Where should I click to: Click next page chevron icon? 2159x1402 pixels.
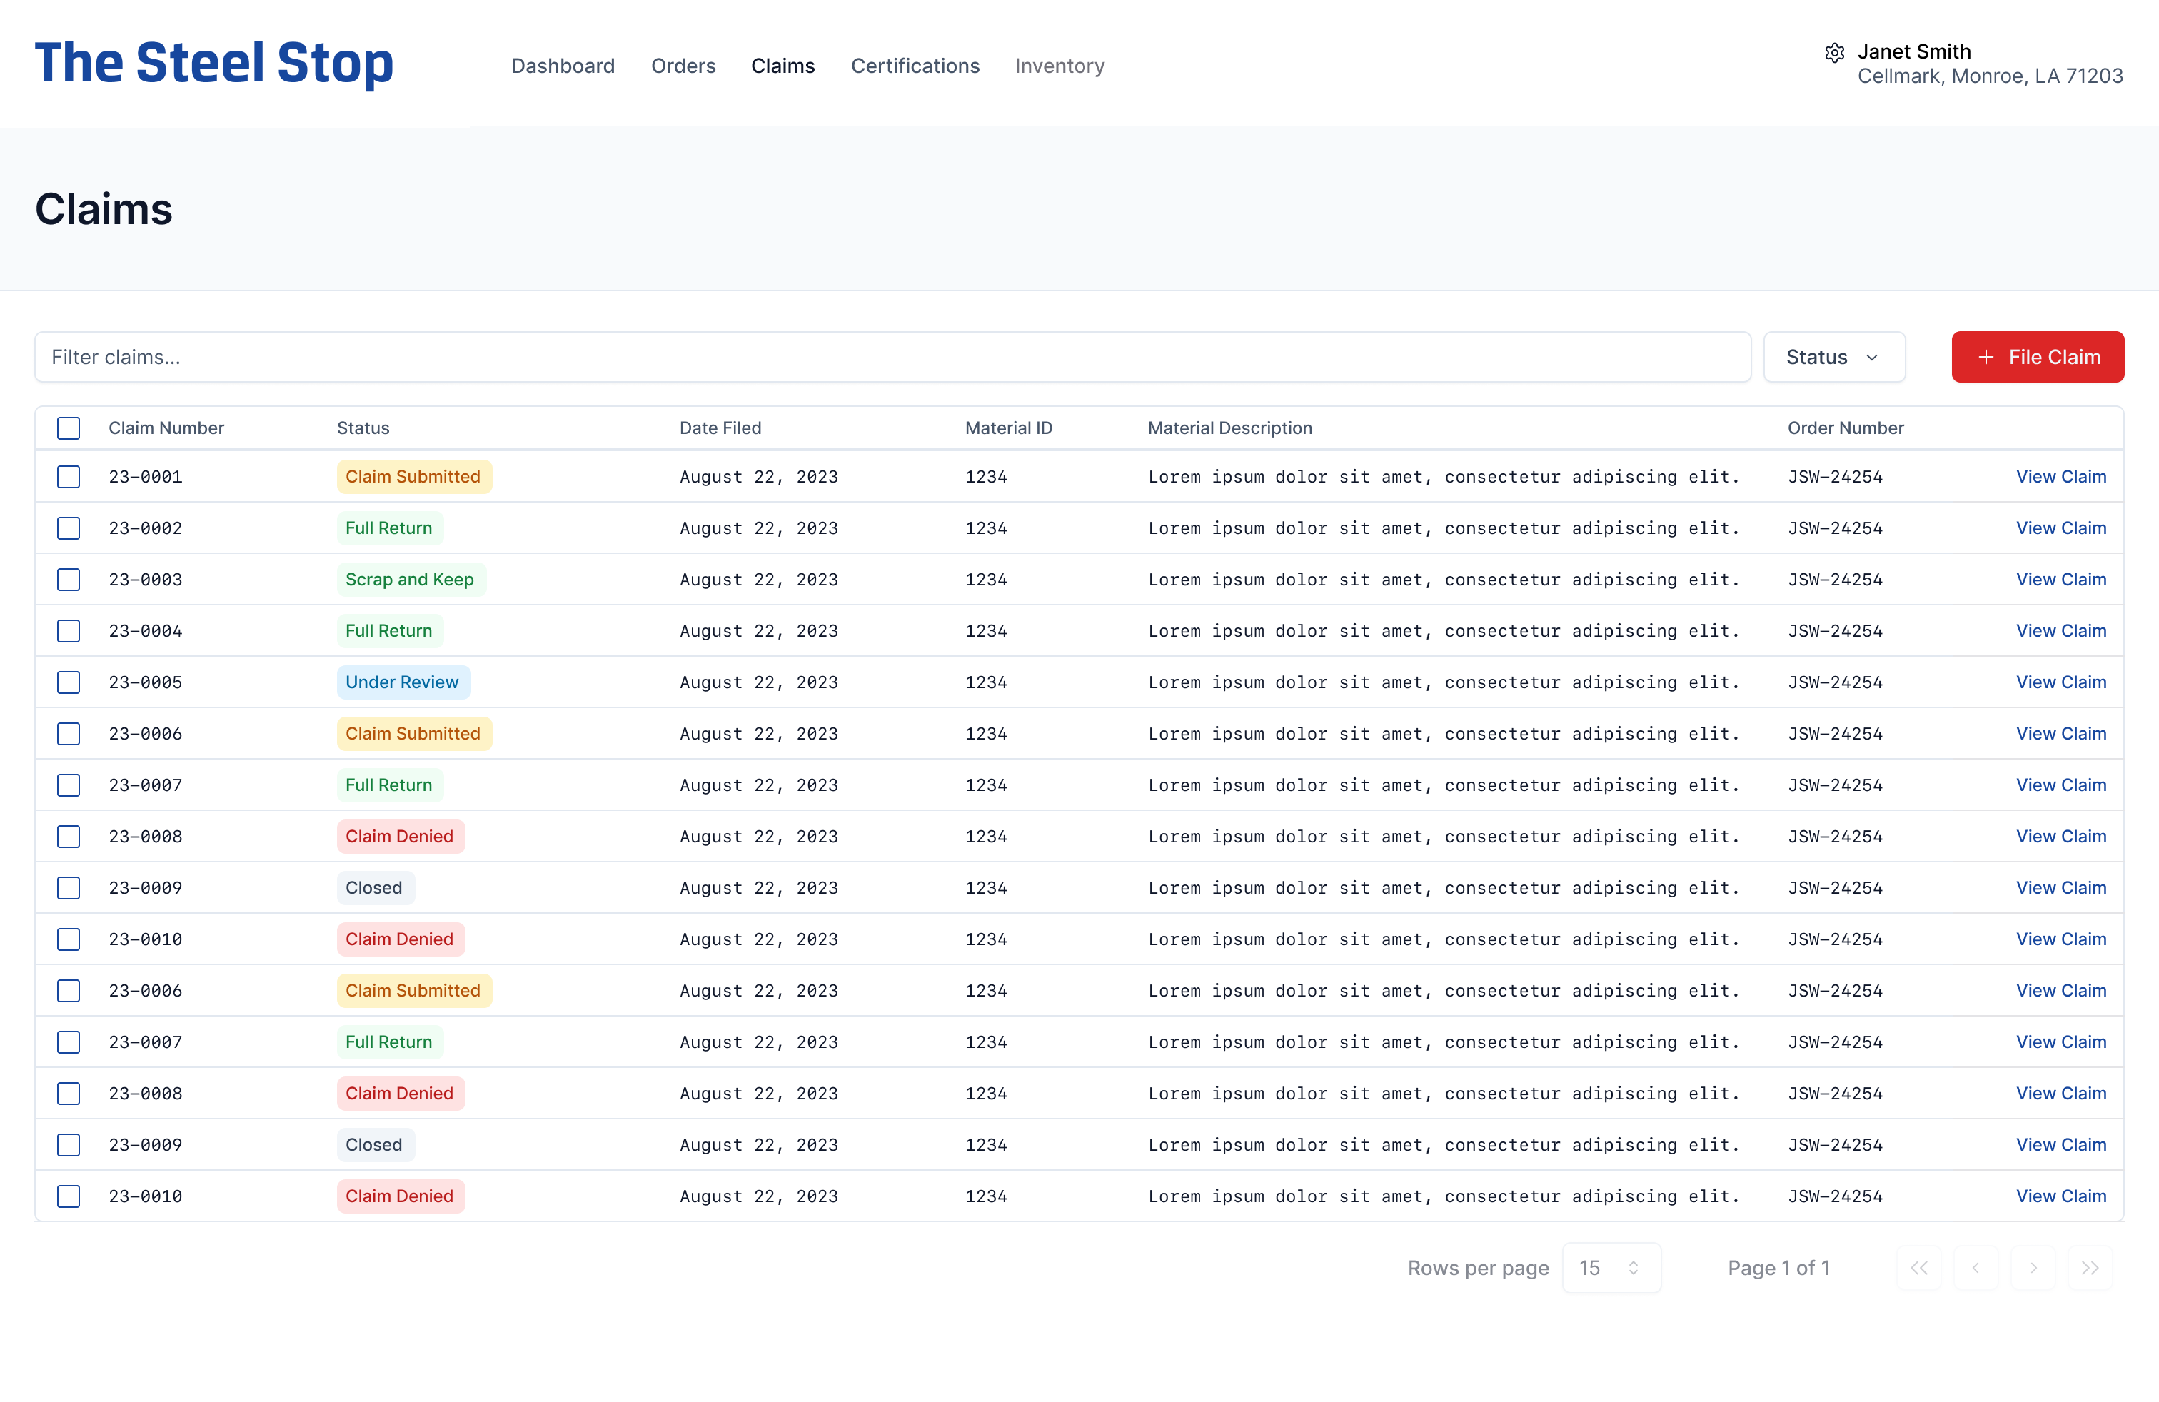[x=2033, y=1267]
